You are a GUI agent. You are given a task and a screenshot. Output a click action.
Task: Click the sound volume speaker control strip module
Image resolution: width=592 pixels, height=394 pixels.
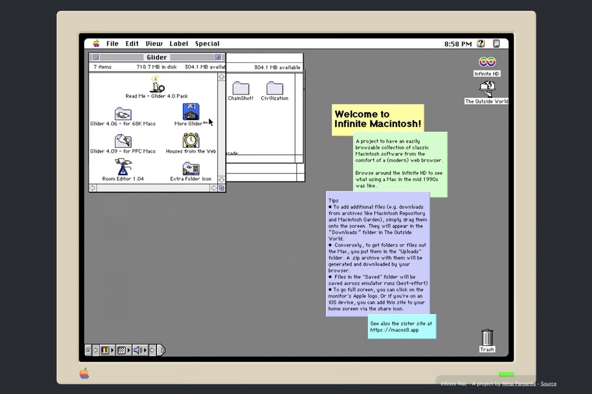tap(138, 350)
